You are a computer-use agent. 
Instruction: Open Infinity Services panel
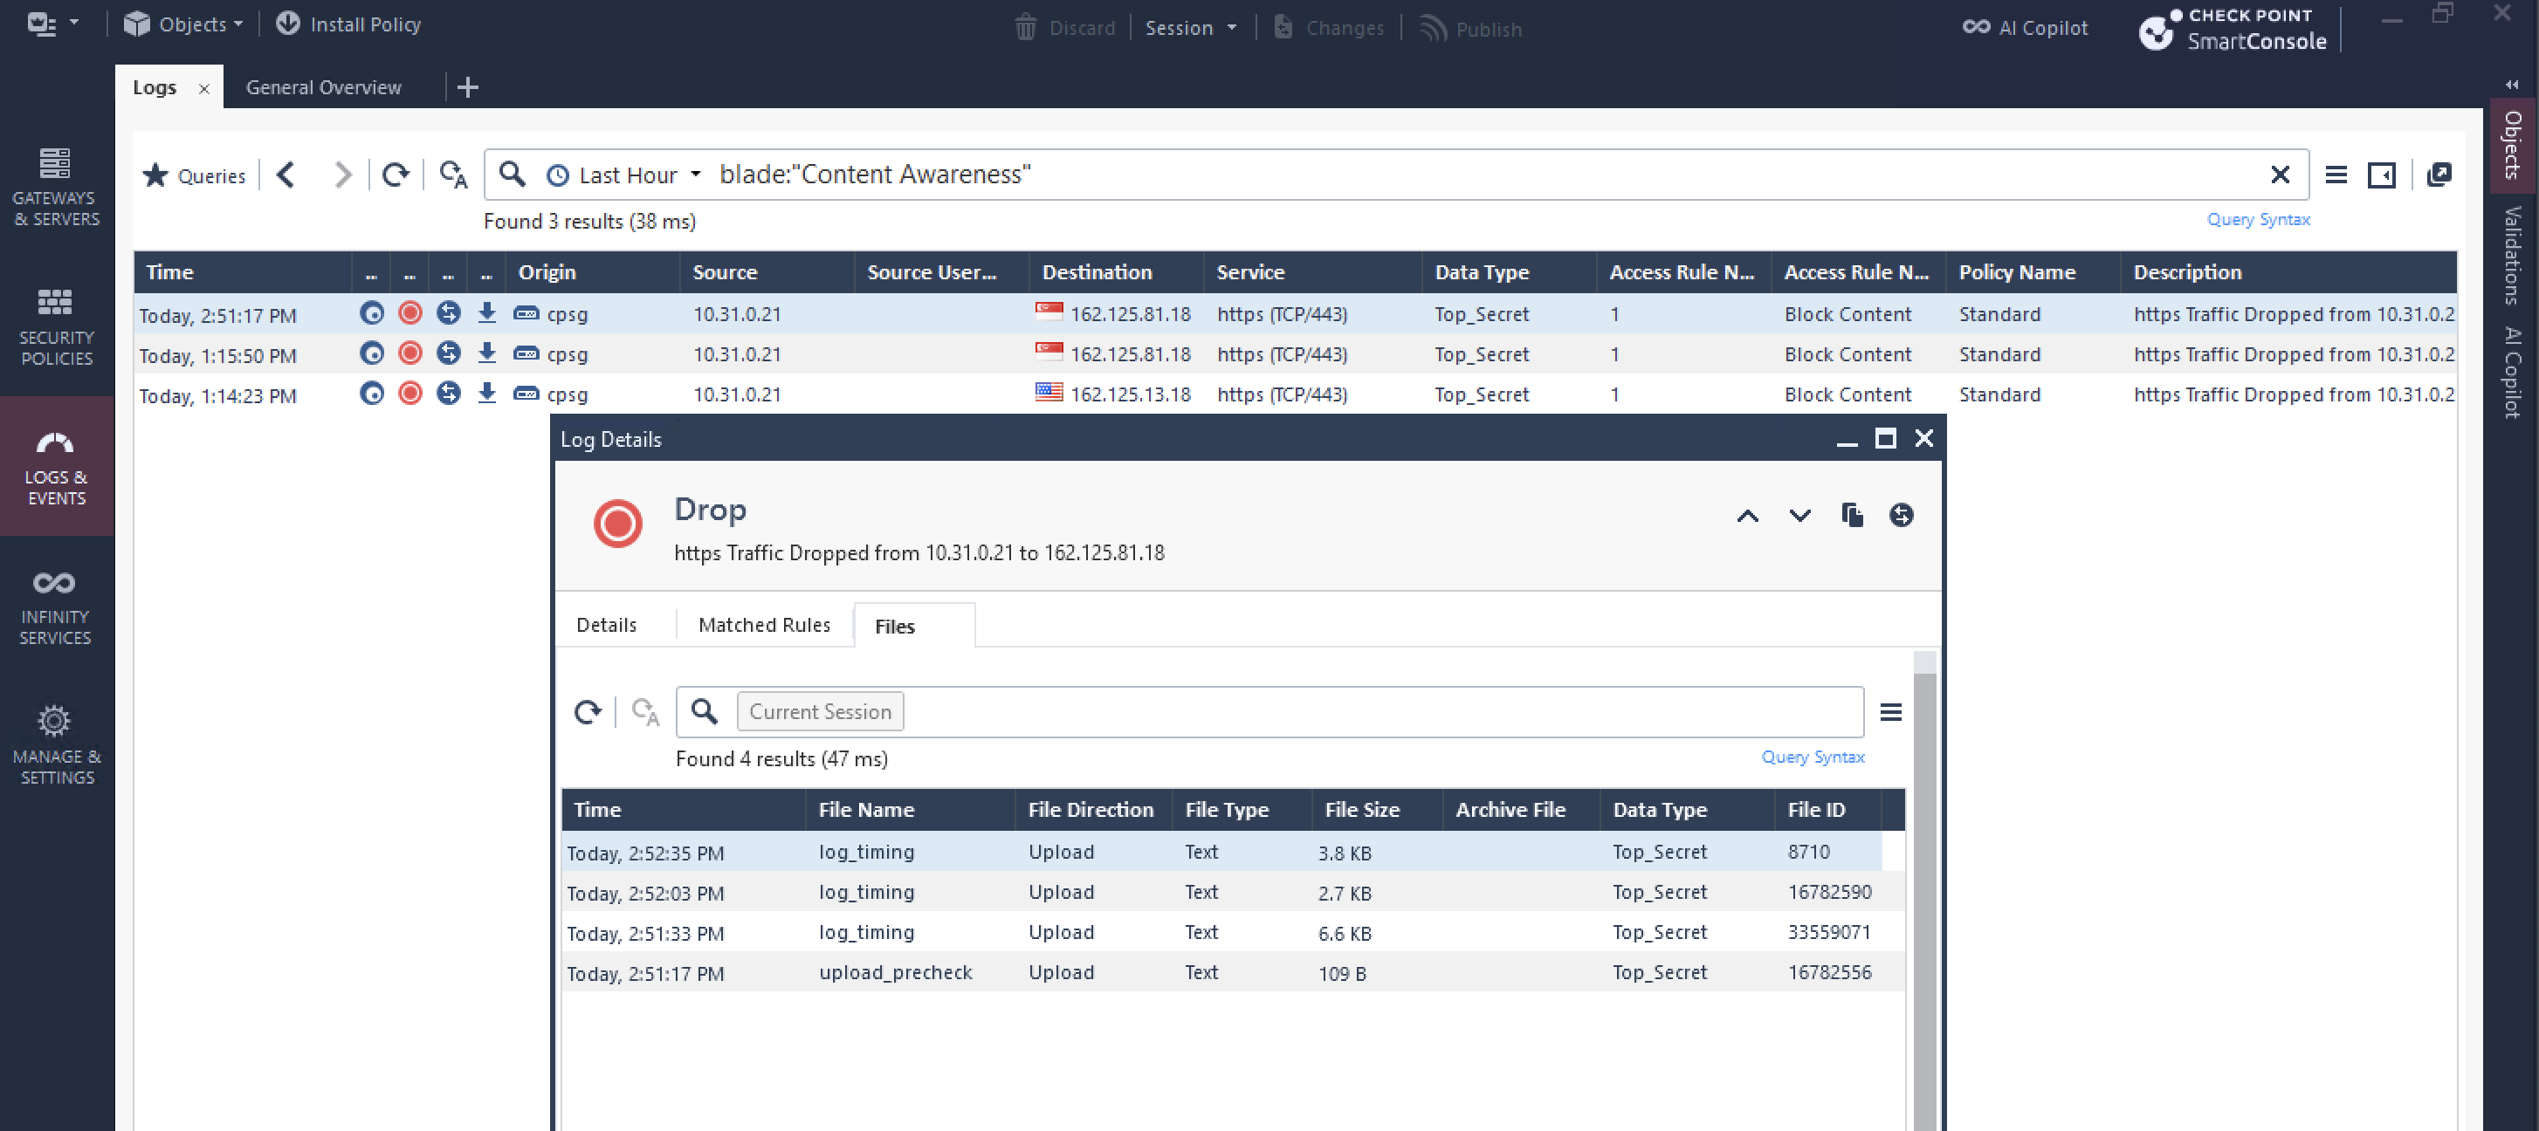coord(55,606)
